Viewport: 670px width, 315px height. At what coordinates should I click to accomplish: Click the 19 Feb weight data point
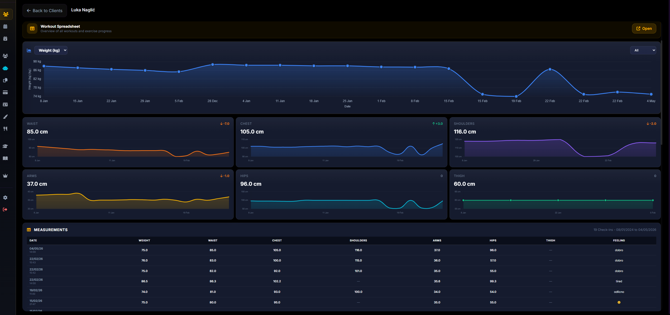click(x=516, y=96)
